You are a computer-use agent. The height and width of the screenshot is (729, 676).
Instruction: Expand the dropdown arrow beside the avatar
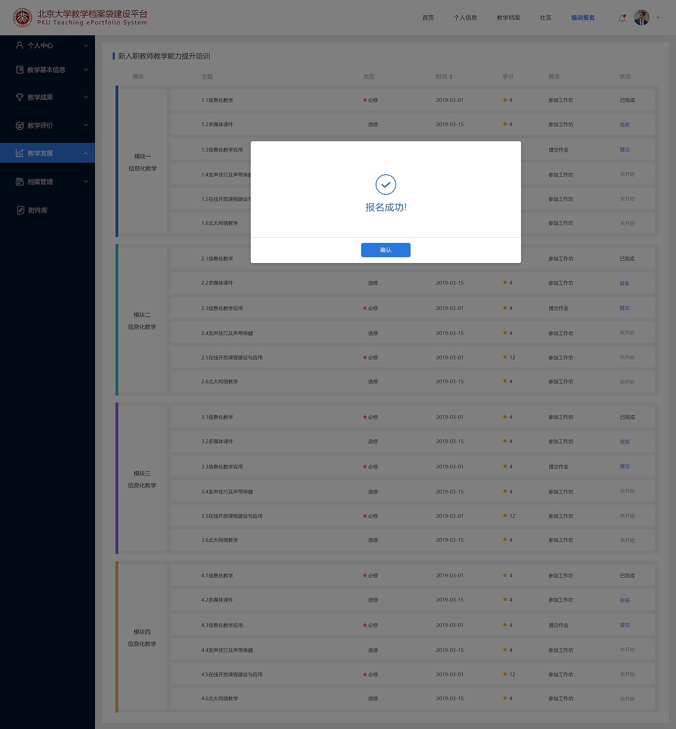tap(658, 18)
